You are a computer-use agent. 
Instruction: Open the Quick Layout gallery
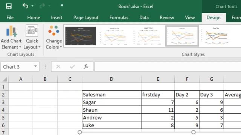click(x=32, y=37)
